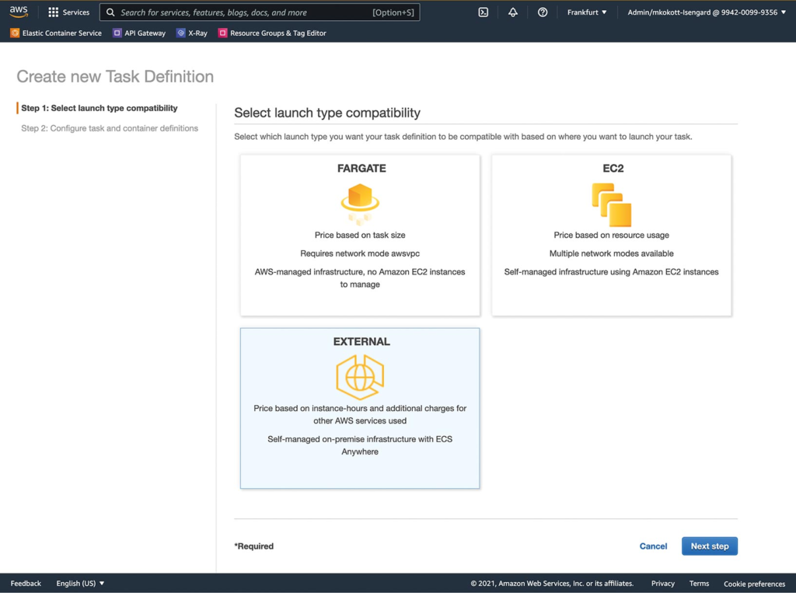Click the Cancel link
The image size is (796, 593).
pyautogui.click(x=653, y=546)
